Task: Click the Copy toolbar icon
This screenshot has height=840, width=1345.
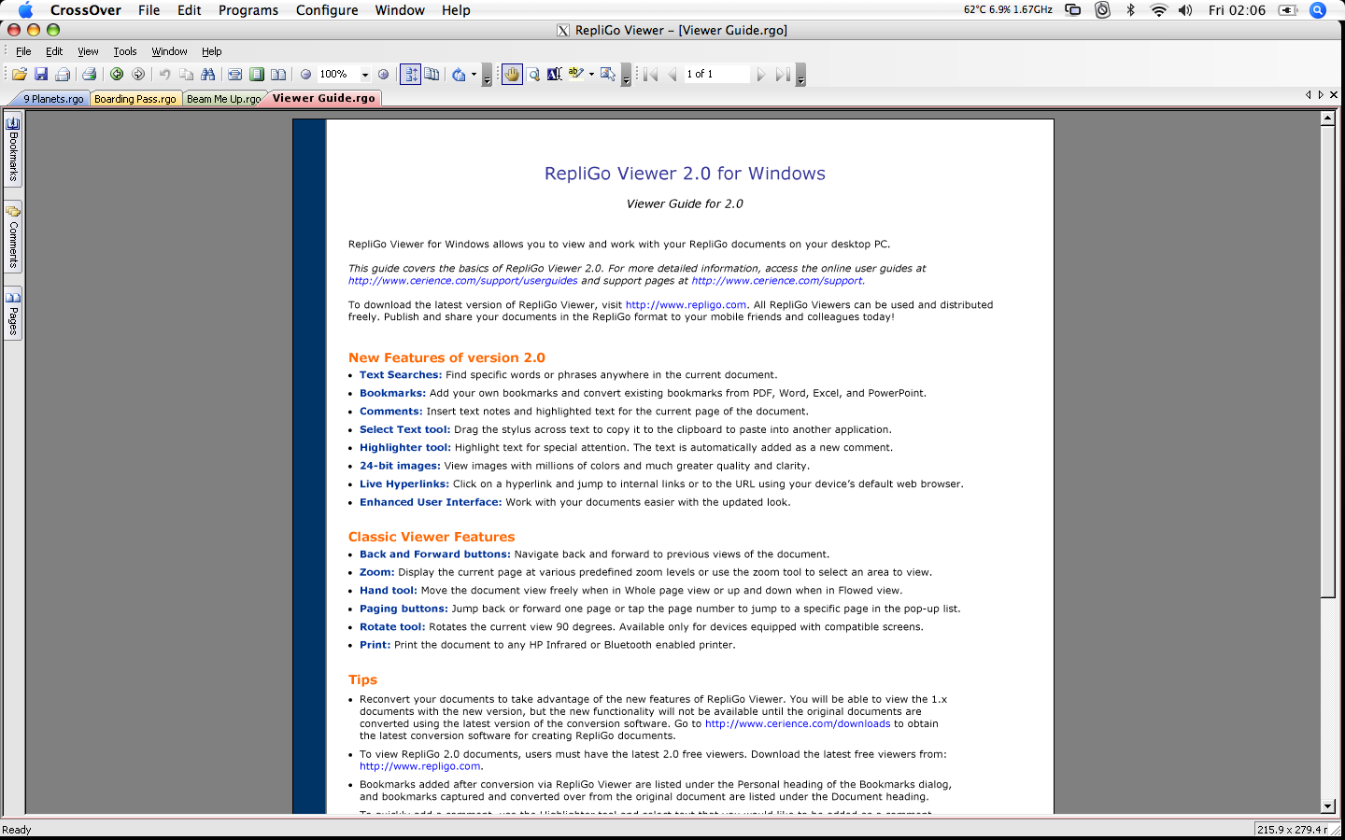Action: pos(186,74)
